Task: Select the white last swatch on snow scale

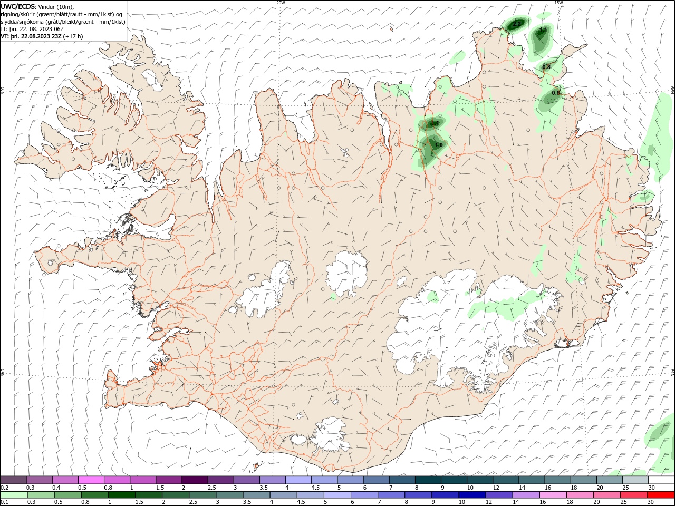Action: (x=661, y=480)
